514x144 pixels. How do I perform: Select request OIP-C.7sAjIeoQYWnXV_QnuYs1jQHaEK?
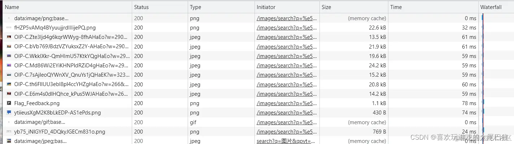[71, 75]
